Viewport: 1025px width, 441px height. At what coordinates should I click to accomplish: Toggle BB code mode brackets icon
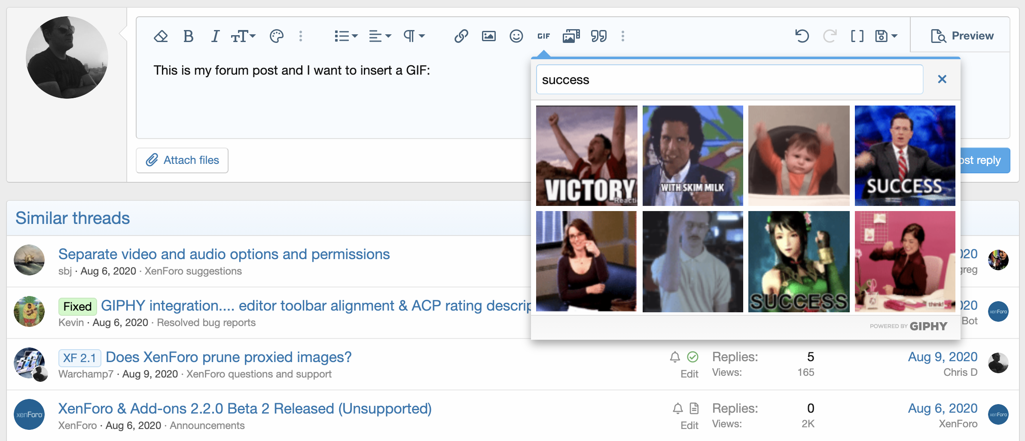tap(857, 36)
